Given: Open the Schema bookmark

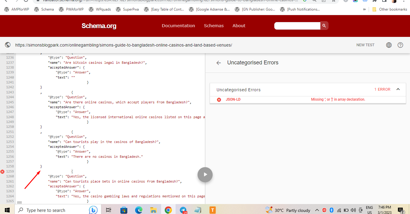Looking at the screenshot, I should pos(44,9).
